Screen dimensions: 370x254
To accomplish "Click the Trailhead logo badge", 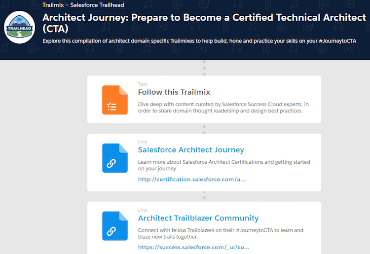I will [x=20, y=27].
